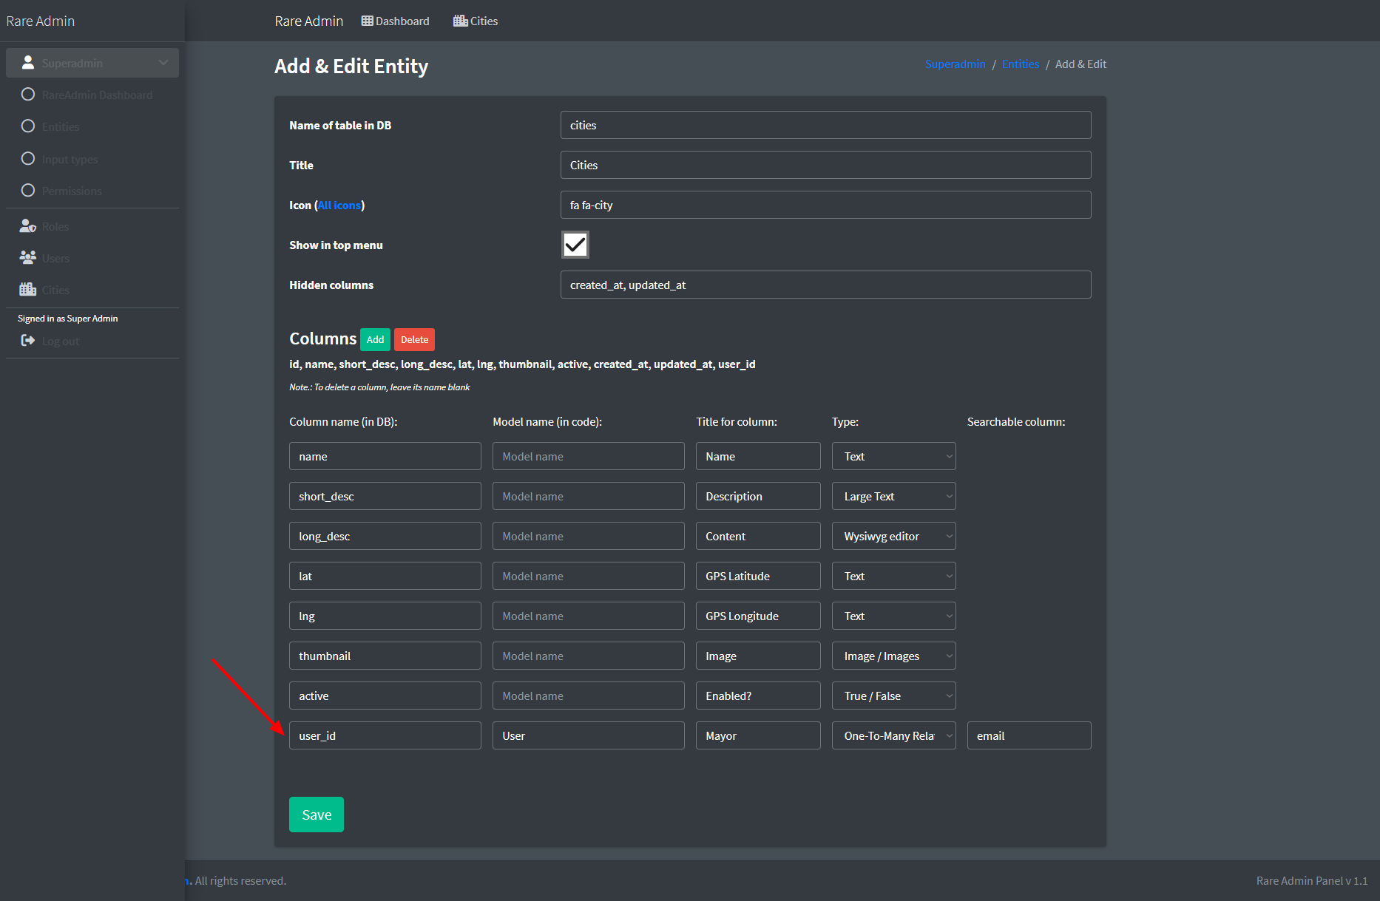Click the Log out arrow icon
Viewport: 1380px width, 901px height.
(x=28, y=341)
